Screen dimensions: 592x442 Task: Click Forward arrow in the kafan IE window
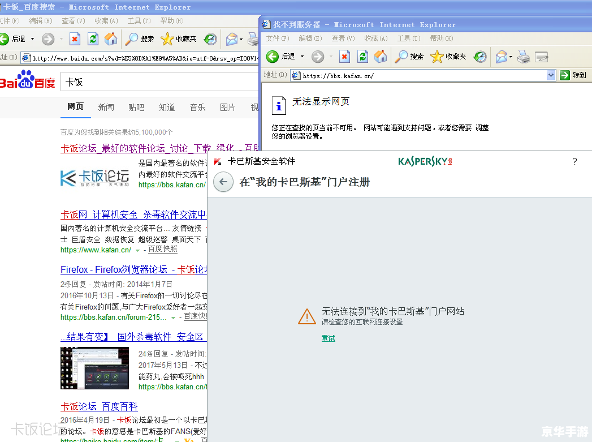coord(318,57)
